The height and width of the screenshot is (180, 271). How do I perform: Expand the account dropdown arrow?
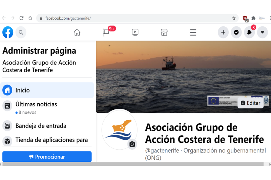pyautogui.click(x=262, y=32)
